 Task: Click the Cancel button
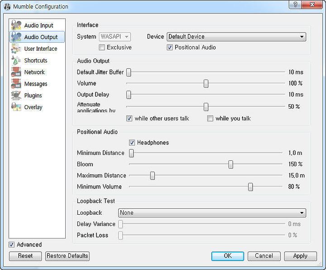(x=264, y=256)
